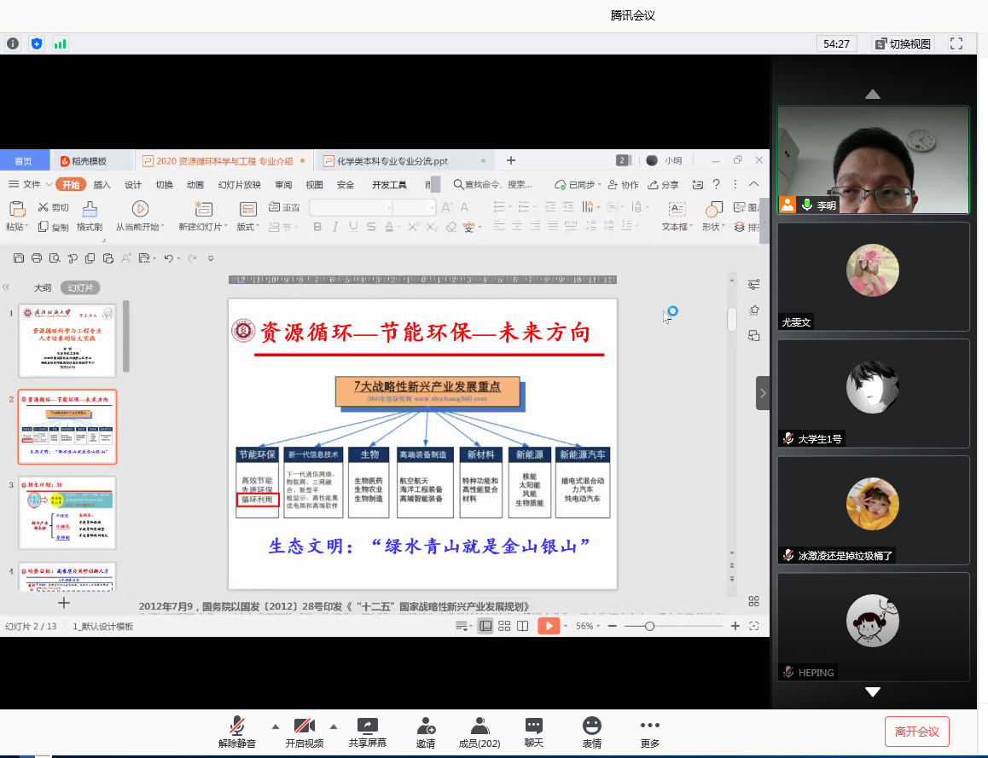
Task: Turn on camera with 开启视频
Action: (x=304, y=732)
